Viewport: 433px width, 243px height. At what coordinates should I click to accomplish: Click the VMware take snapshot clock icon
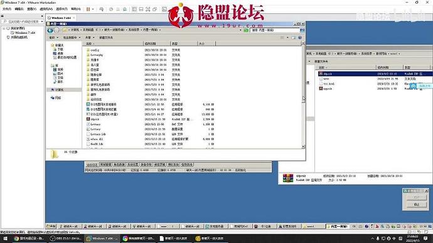pyautogui.click(x=111, y=9)
